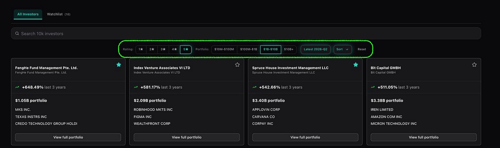This screenshot has width=500, height=148.
Task: Click the search magnifier icon
Action: pyautogui.click(x=17, y=34)
